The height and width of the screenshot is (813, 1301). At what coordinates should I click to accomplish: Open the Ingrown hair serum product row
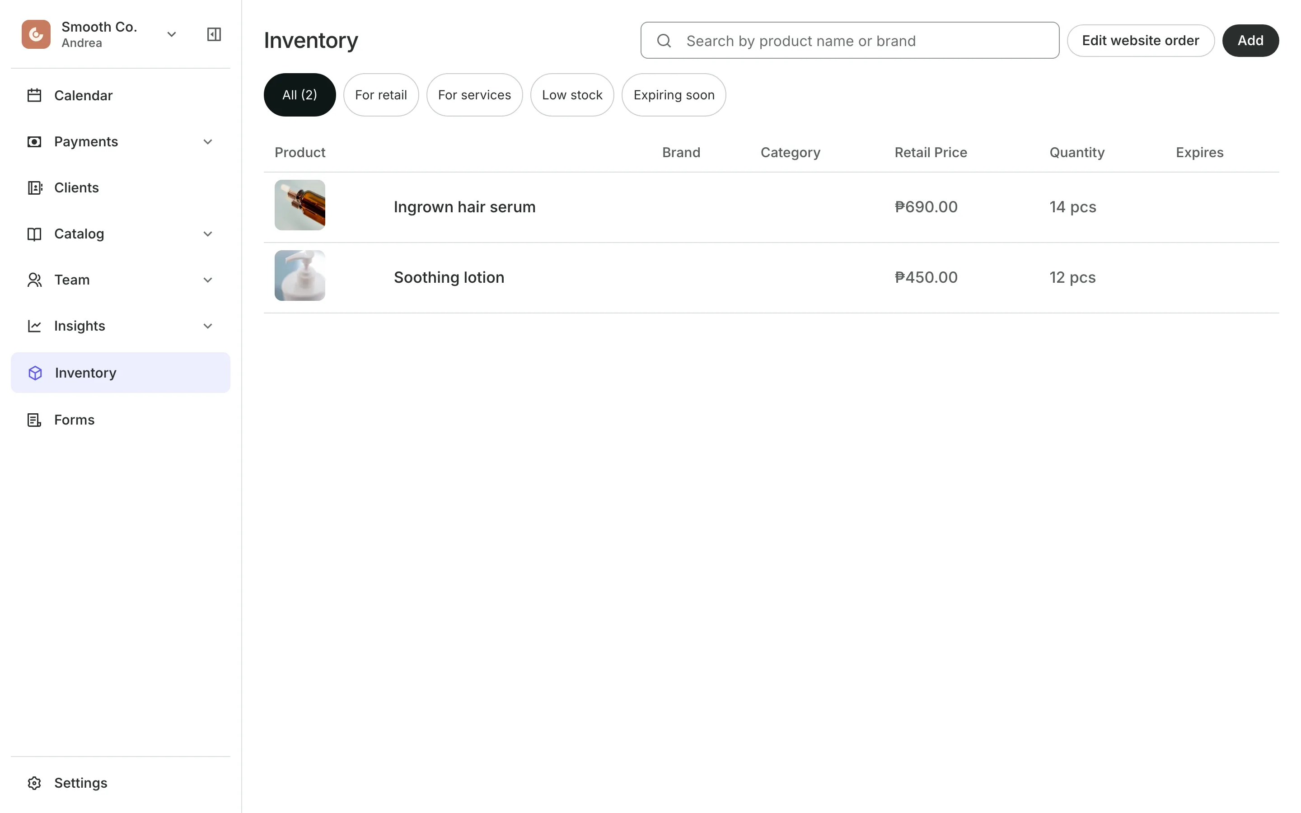(x=771, y=208)
